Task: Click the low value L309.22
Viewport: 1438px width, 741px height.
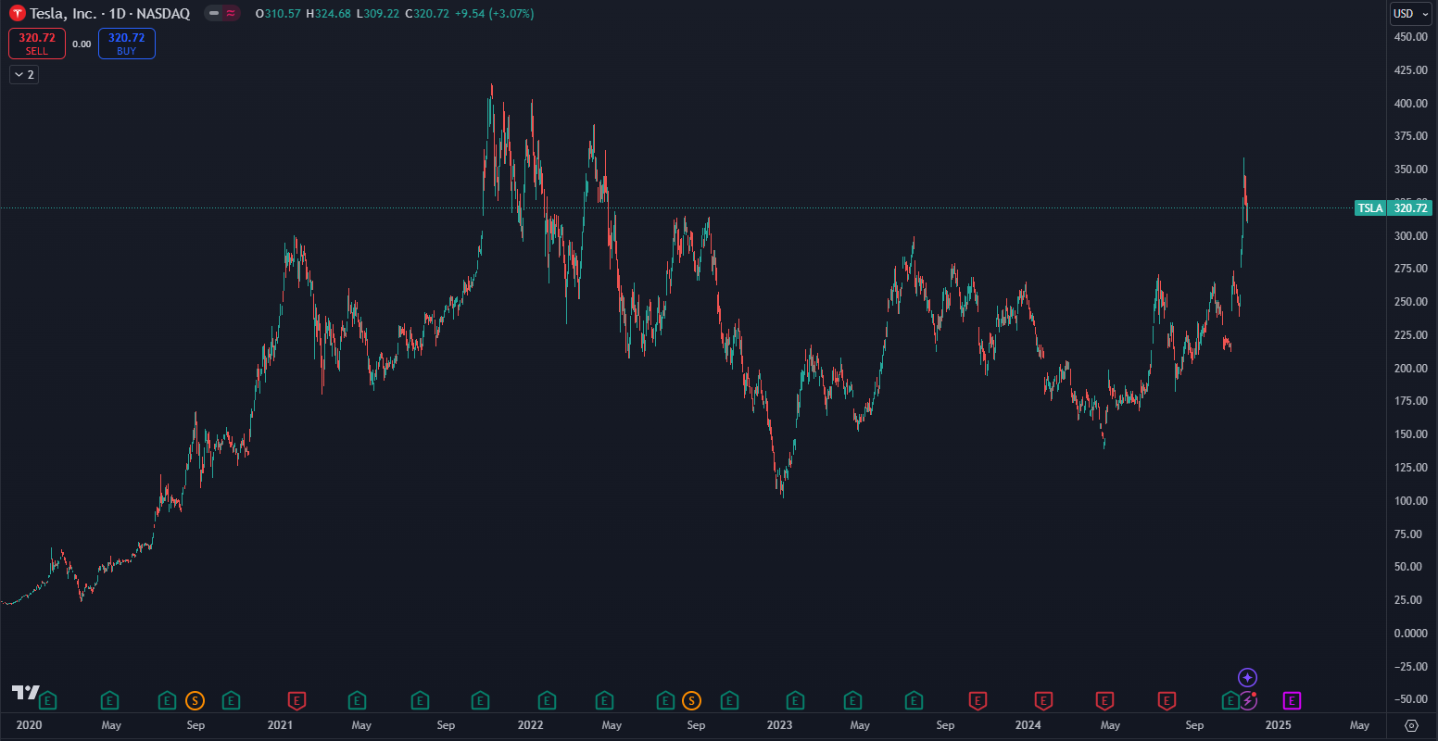Action: click(x=378, y=14)
